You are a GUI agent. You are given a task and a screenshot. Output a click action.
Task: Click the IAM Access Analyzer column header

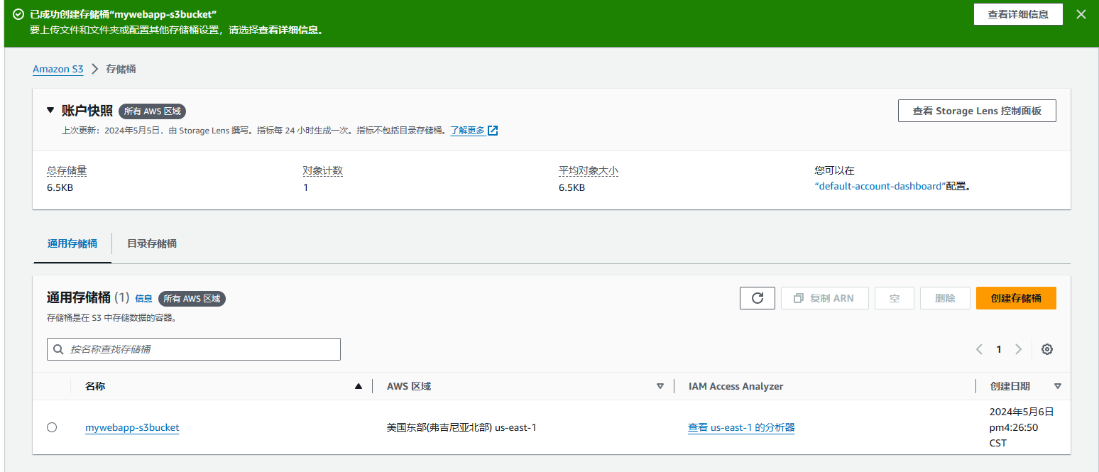736,386
